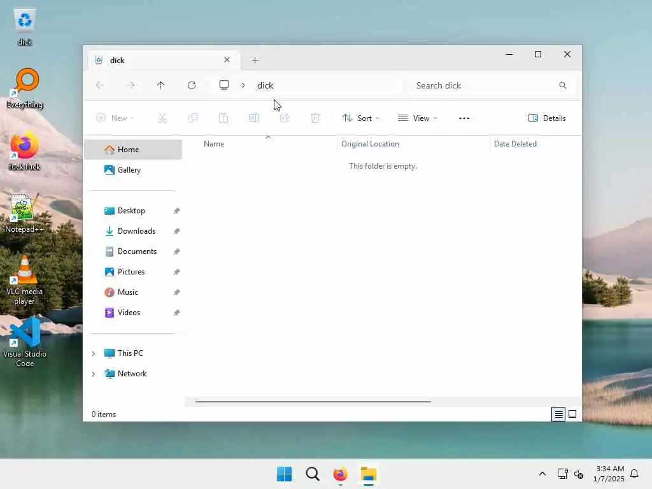Open Firefox from the taskbar

(340, 474)
